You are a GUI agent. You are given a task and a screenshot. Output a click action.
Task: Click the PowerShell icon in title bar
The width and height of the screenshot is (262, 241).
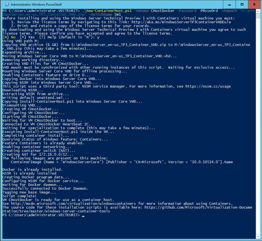(x=6, y=4)
